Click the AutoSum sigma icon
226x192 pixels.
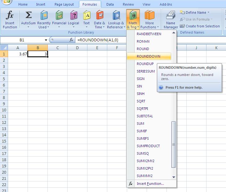[x=29, y=15]
